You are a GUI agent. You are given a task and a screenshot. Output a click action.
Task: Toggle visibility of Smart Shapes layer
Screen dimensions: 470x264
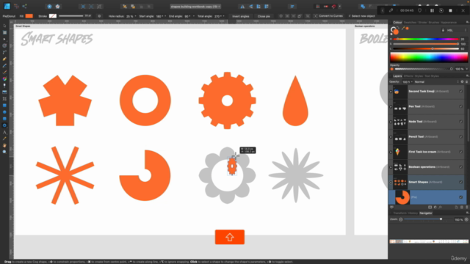[x=461, y=182]
